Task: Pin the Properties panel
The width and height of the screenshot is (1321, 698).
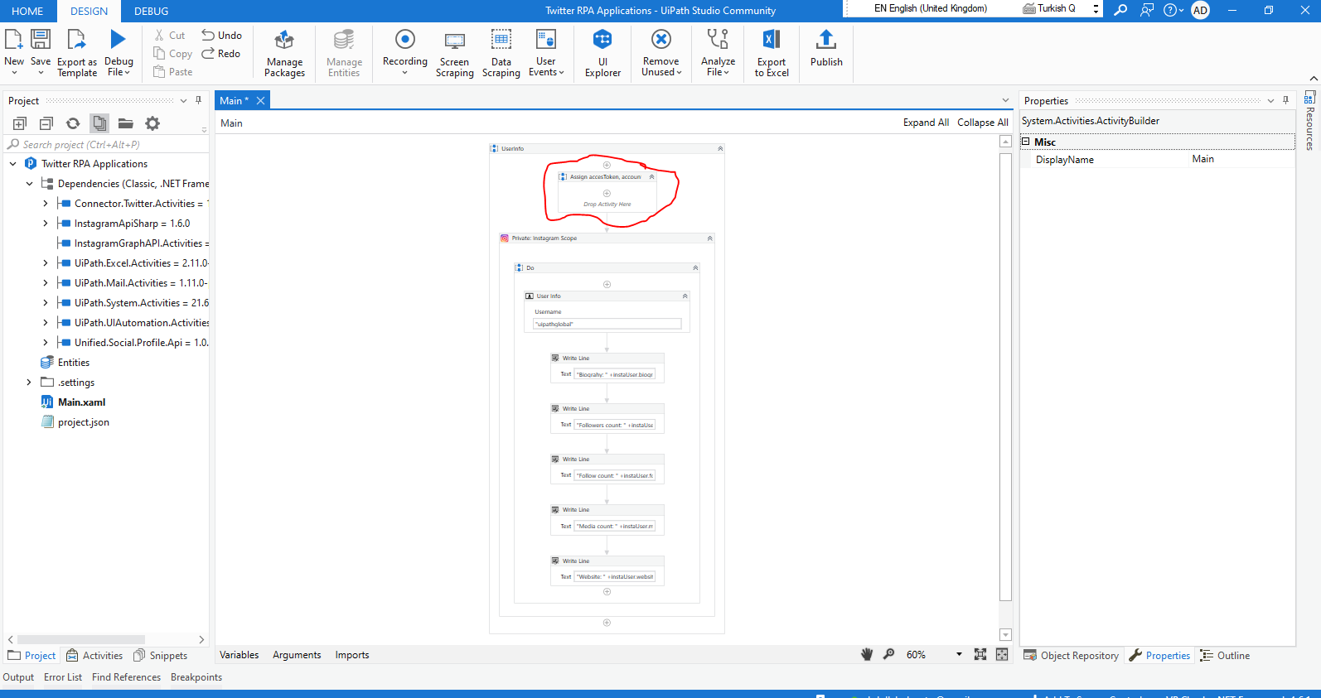Action: tap(1286, 100)
